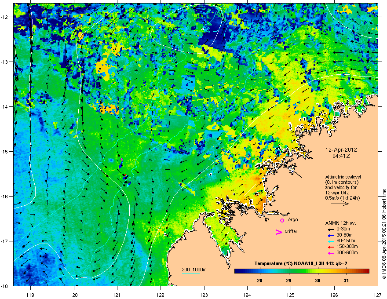Click the 119 longitude axis label
Screen dimensions: 387x299
pyautogui.click(x=30, y=295)
